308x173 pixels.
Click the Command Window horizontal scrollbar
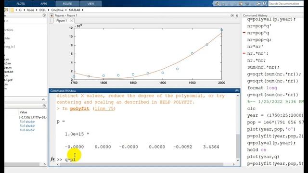coord(141,164)
